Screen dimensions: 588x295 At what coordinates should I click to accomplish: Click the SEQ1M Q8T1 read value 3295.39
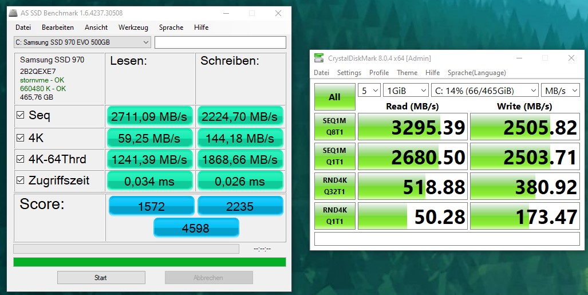(x=413, y=127)
